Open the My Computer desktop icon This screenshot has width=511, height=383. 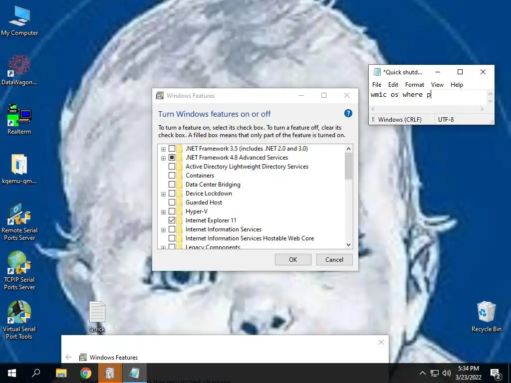[x=19, y=21]
